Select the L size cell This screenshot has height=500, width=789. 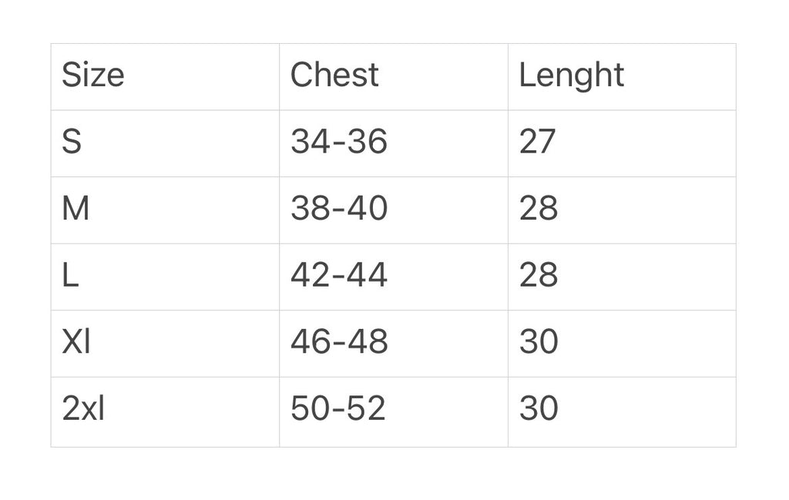[x=70, y=275]
